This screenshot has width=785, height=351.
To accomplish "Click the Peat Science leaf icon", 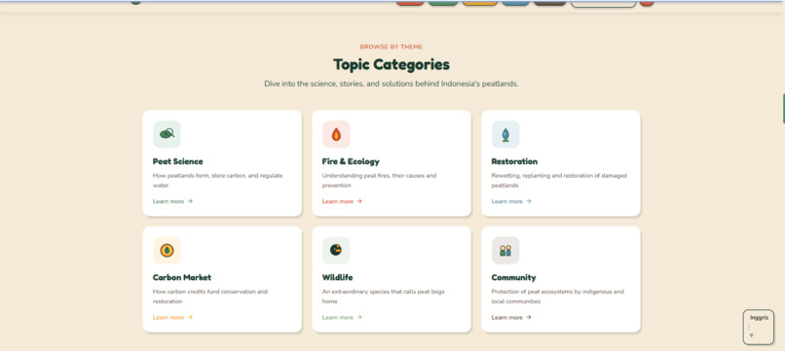I will pos(167,134).
